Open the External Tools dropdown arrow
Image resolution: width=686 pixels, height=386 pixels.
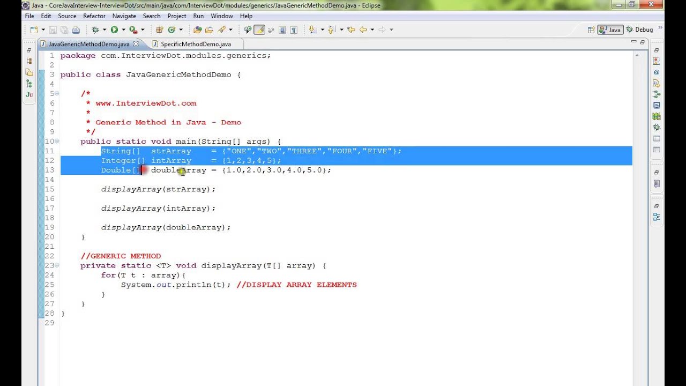(143, 30)
